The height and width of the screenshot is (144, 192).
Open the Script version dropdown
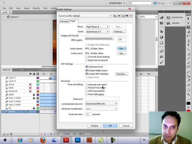[97, 31]
